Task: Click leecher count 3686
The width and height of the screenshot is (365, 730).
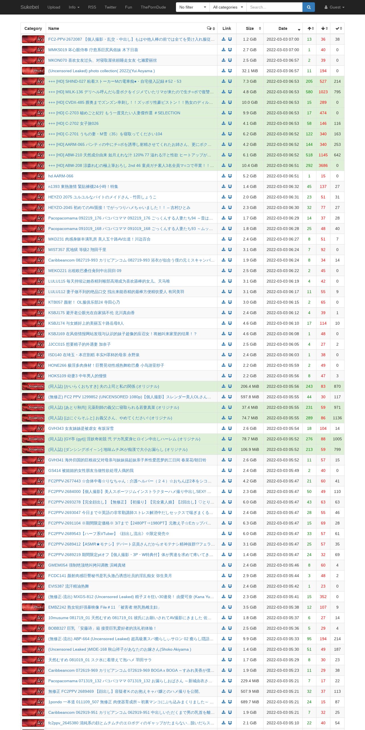Action: [323, 165]
